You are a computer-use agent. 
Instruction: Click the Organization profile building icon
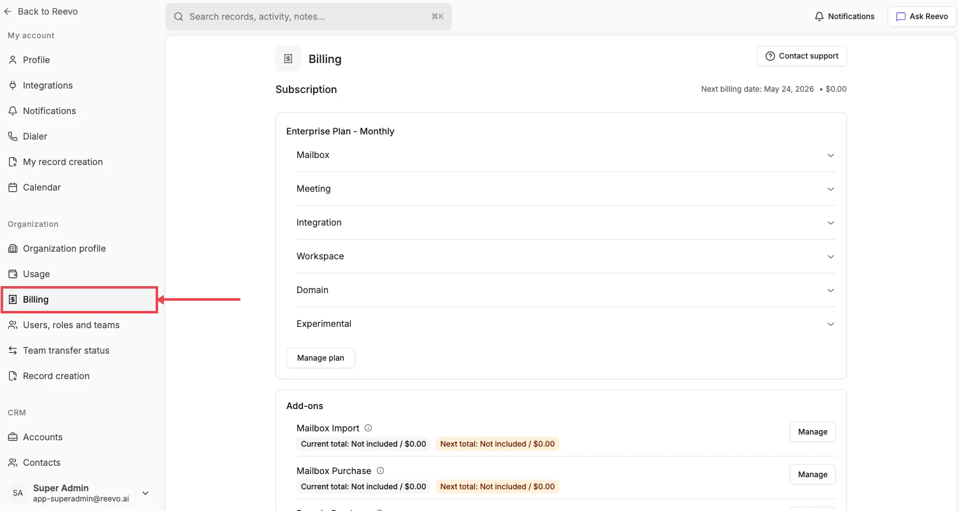pos(13,248)
